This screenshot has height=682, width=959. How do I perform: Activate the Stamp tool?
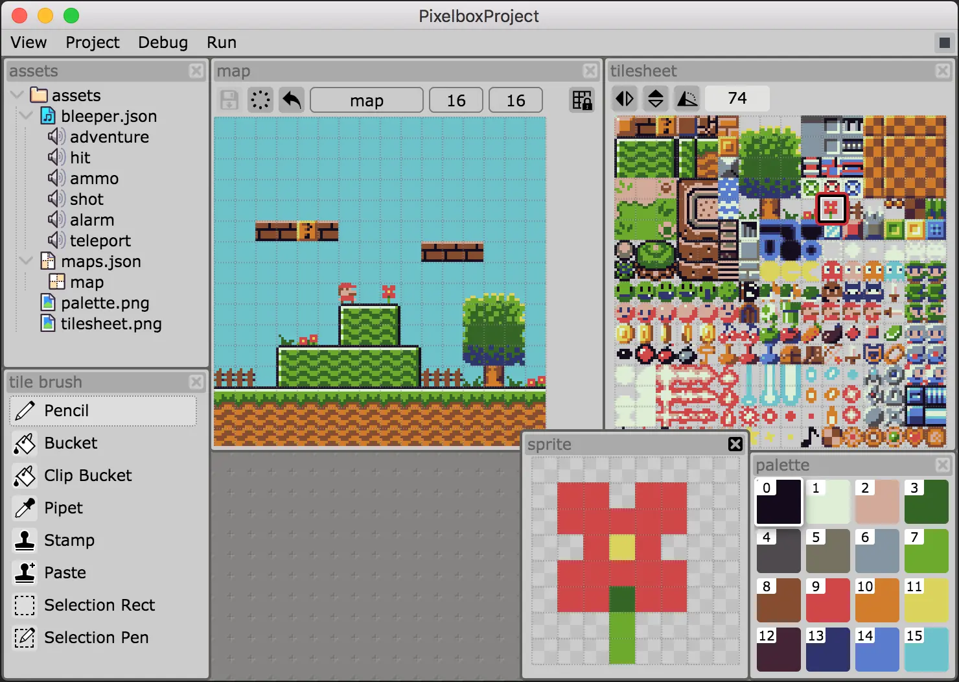(x=69, y=540)
